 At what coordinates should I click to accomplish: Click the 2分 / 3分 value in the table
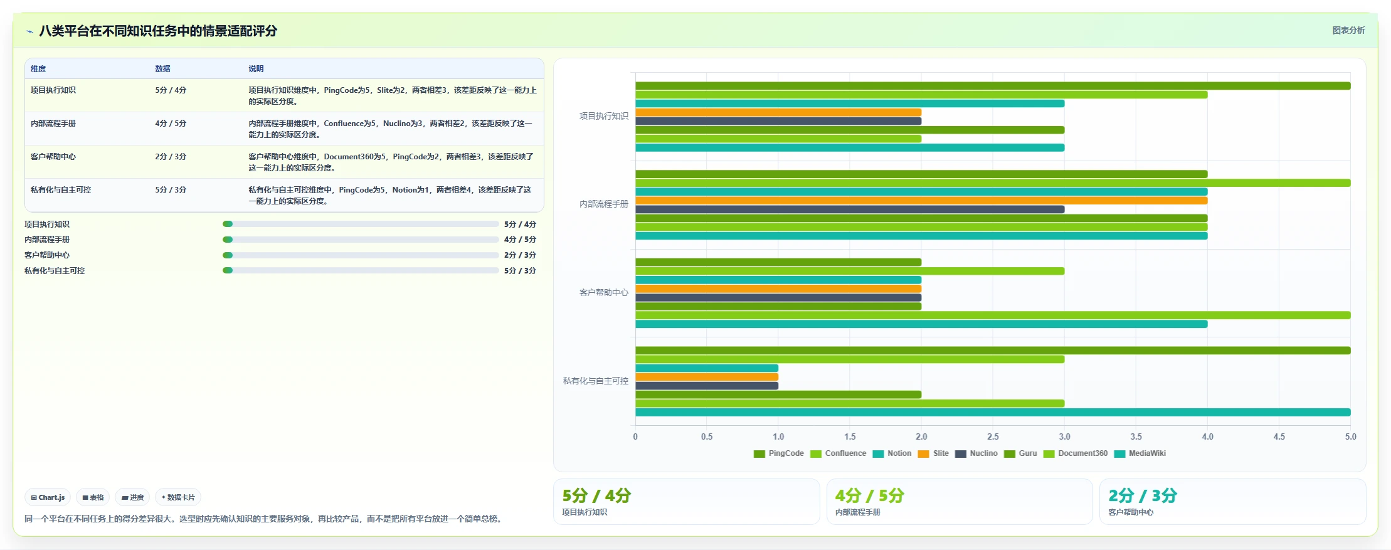click(x=171, y=157)
